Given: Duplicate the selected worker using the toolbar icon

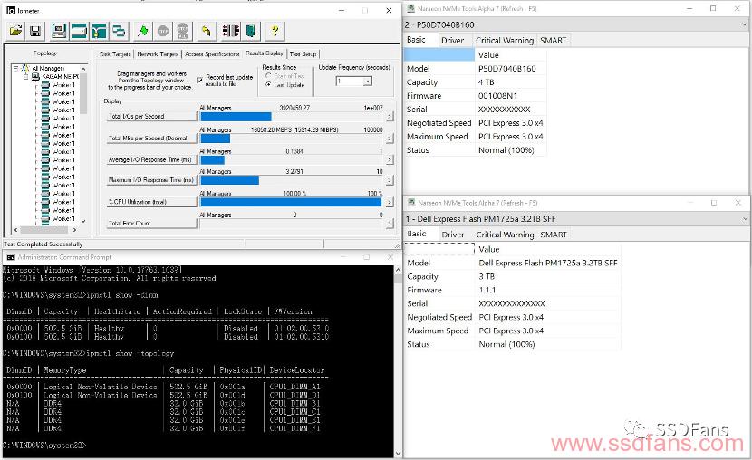Looking at the screenshot, I should (119, 31).
